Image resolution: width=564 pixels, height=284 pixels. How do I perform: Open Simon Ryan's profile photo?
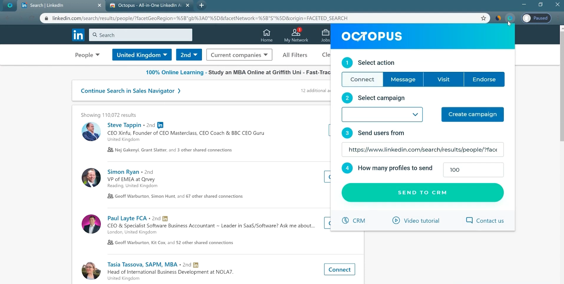click(91, 178)
